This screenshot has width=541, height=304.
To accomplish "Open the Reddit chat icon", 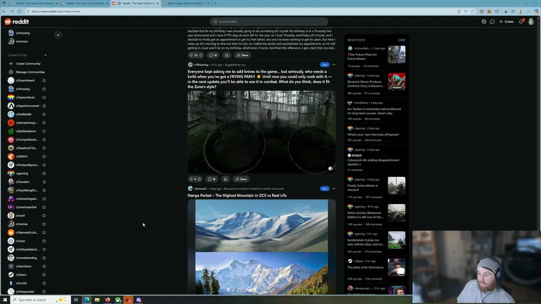I will pos(492,22).
